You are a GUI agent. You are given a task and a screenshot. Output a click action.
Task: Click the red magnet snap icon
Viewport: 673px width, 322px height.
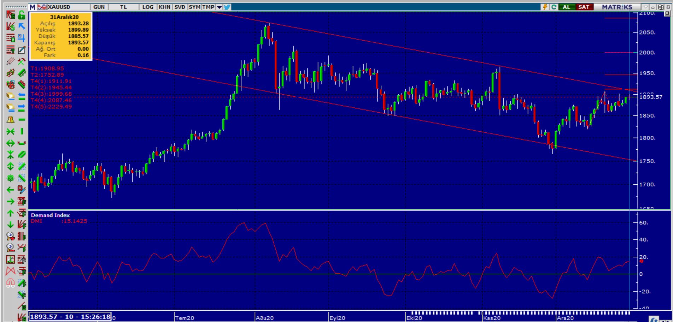coord(11,283)
